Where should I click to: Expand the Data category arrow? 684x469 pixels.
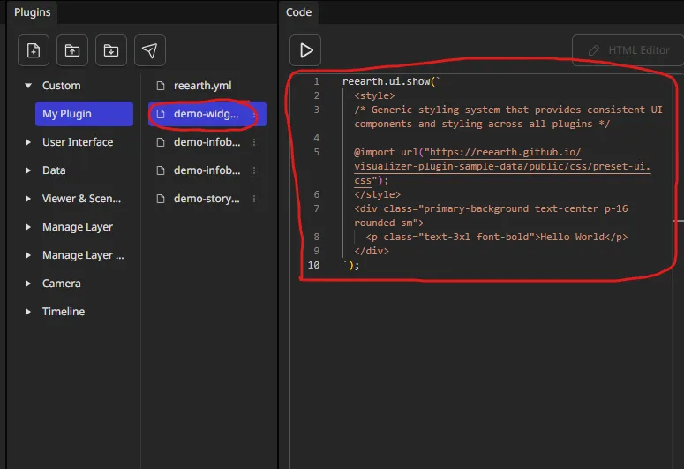point(28,170)
